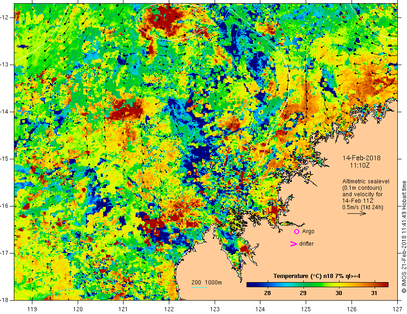Click the 'drifter' legend label

click(x=306, y=244)
